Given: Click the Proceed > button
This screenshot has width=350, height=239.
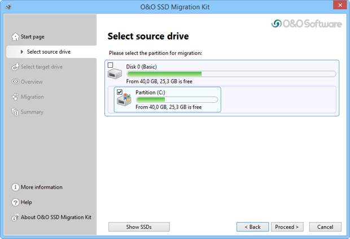Looking at the screenshot, I should 287,227.
